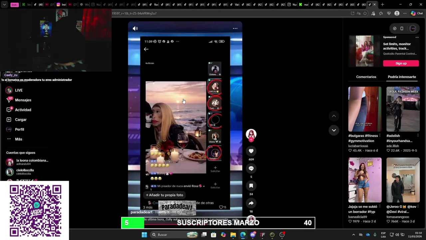Open the profile avatar menu top right
Image resolution: width=426 pixels, height=240 pixels.
point(413,28)
